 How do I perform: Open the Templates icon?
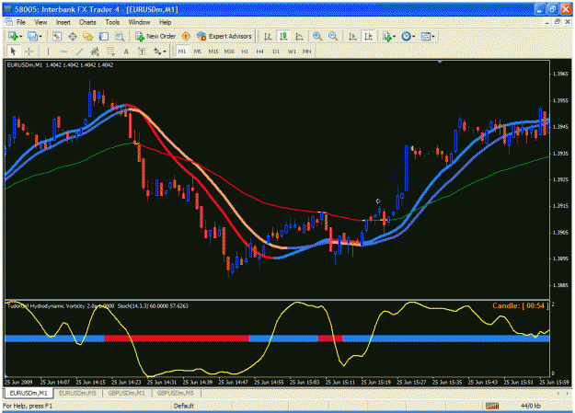tap(425, 36)
